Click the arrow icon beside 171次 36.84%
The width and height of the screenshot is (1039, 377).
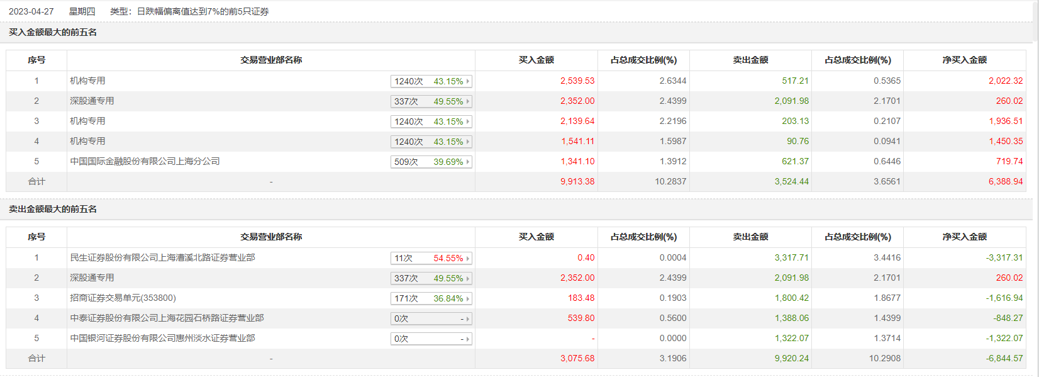(467, 298)
